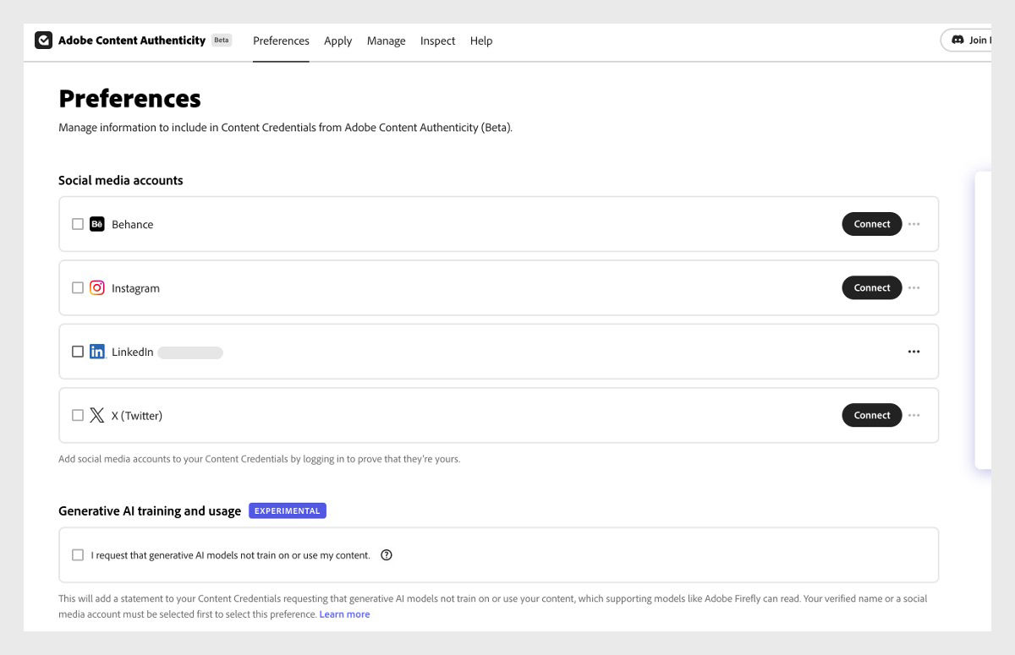Click the Discord icon in the Join button

[x=958, y=40]
